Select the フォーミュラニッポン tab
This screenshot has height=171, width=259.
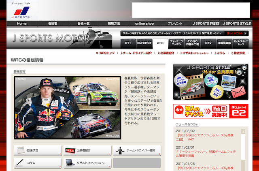pos(176,43)
